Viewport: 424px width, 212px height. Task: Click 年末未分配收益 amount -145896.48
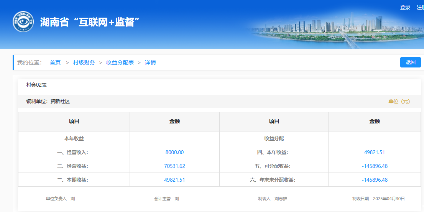[x=374, y=180]
